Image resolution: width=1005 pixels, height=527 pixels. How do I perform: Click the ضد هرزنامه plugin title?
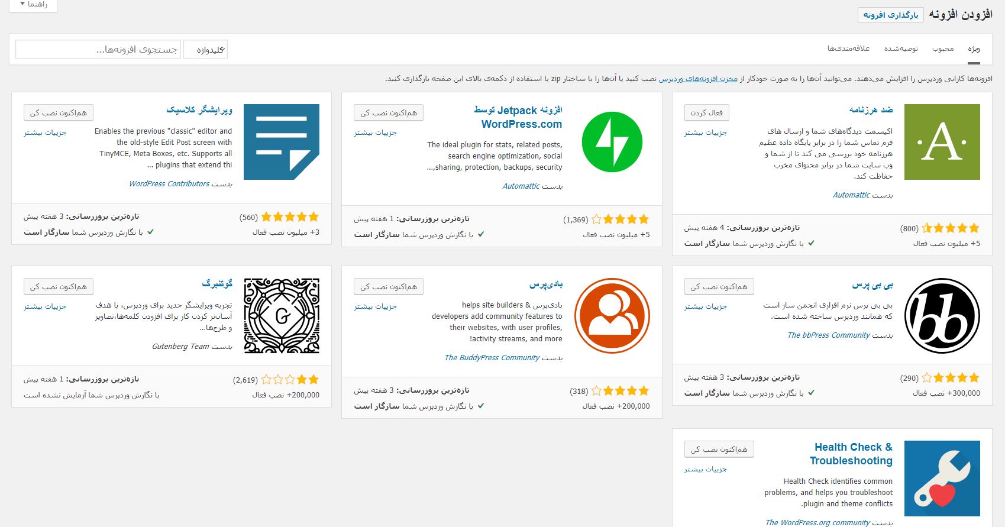coord(871,110)
